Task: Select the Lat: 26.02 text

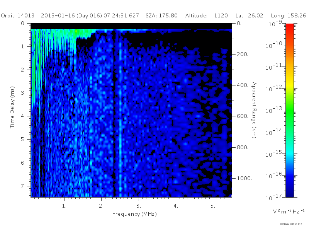Action: pyautogui.click(x=249, y=15)
